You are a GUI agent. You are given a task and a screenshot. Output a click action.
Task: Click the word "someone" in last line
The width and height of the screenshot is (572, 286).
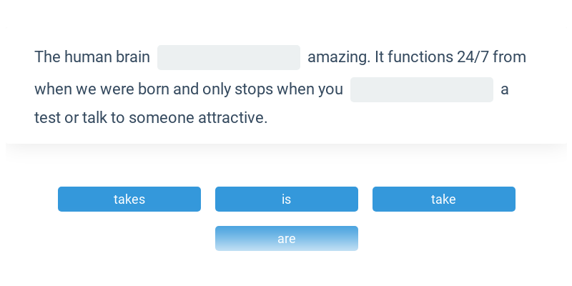[158, 117]
